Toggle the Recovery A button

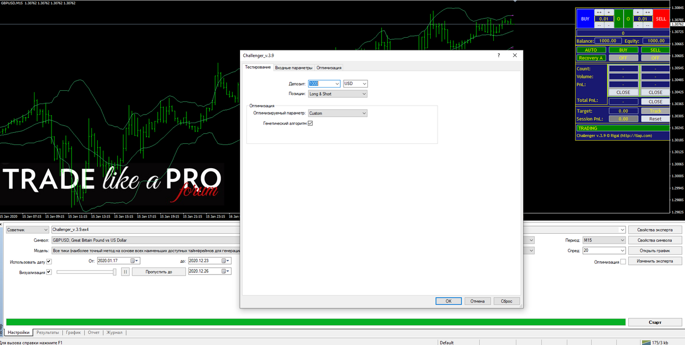point(591,58)
